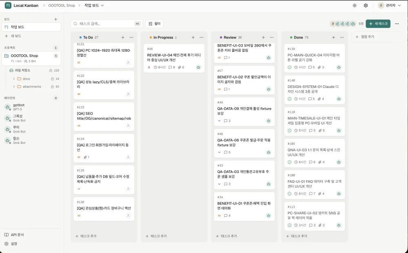Viewport: 408px width, 253px height.
Task: Click 태스크 추가 under Review column
Action: click(226, 236)
